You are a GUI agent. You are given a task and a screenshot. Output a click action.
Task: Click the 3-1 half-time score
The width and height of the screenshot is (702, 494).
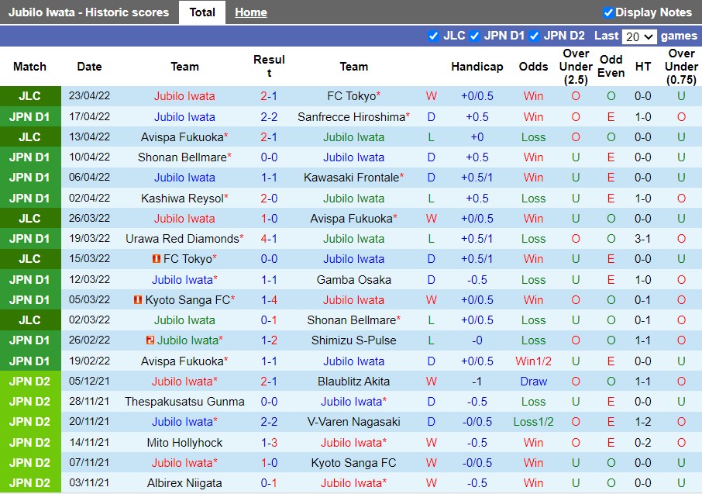click(x=642, y=239)
